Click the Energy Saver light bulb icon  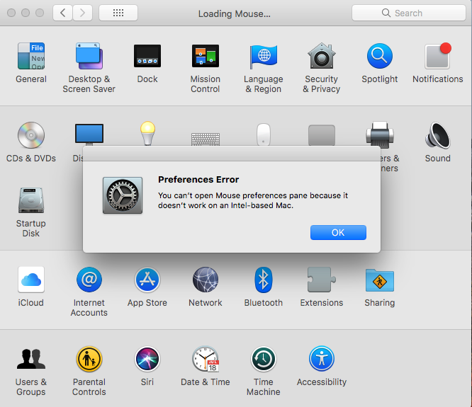point(147,133)
